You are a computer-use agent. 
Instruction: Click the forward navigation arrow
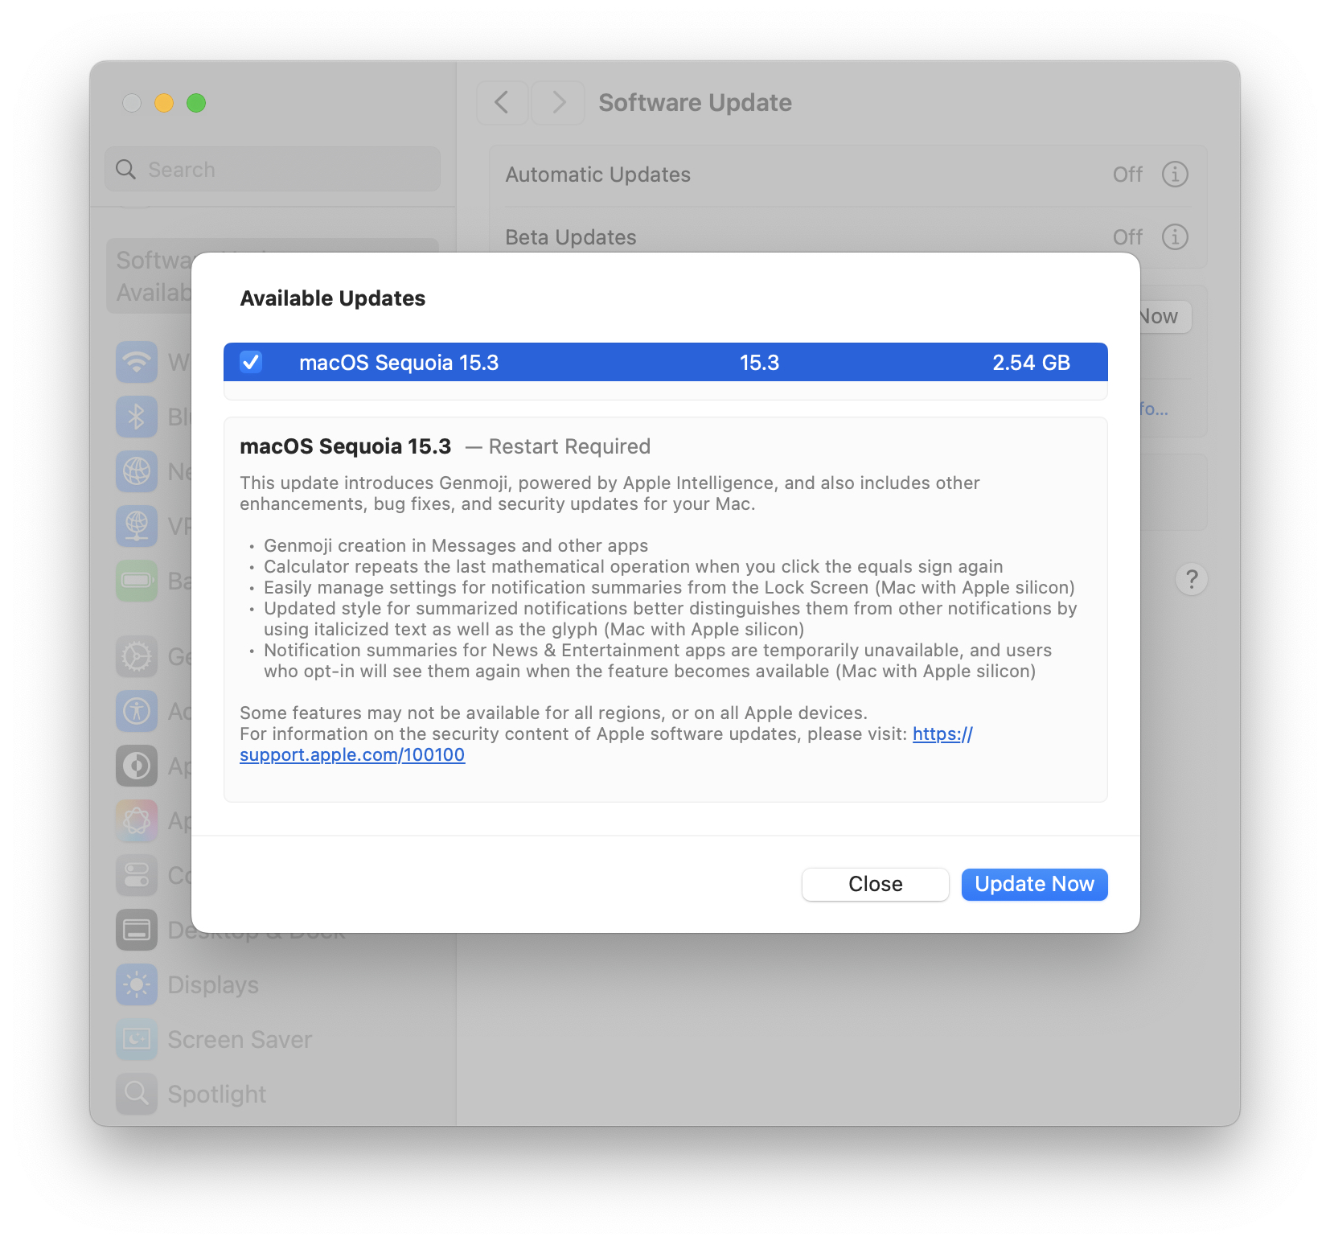coord(558,102)
